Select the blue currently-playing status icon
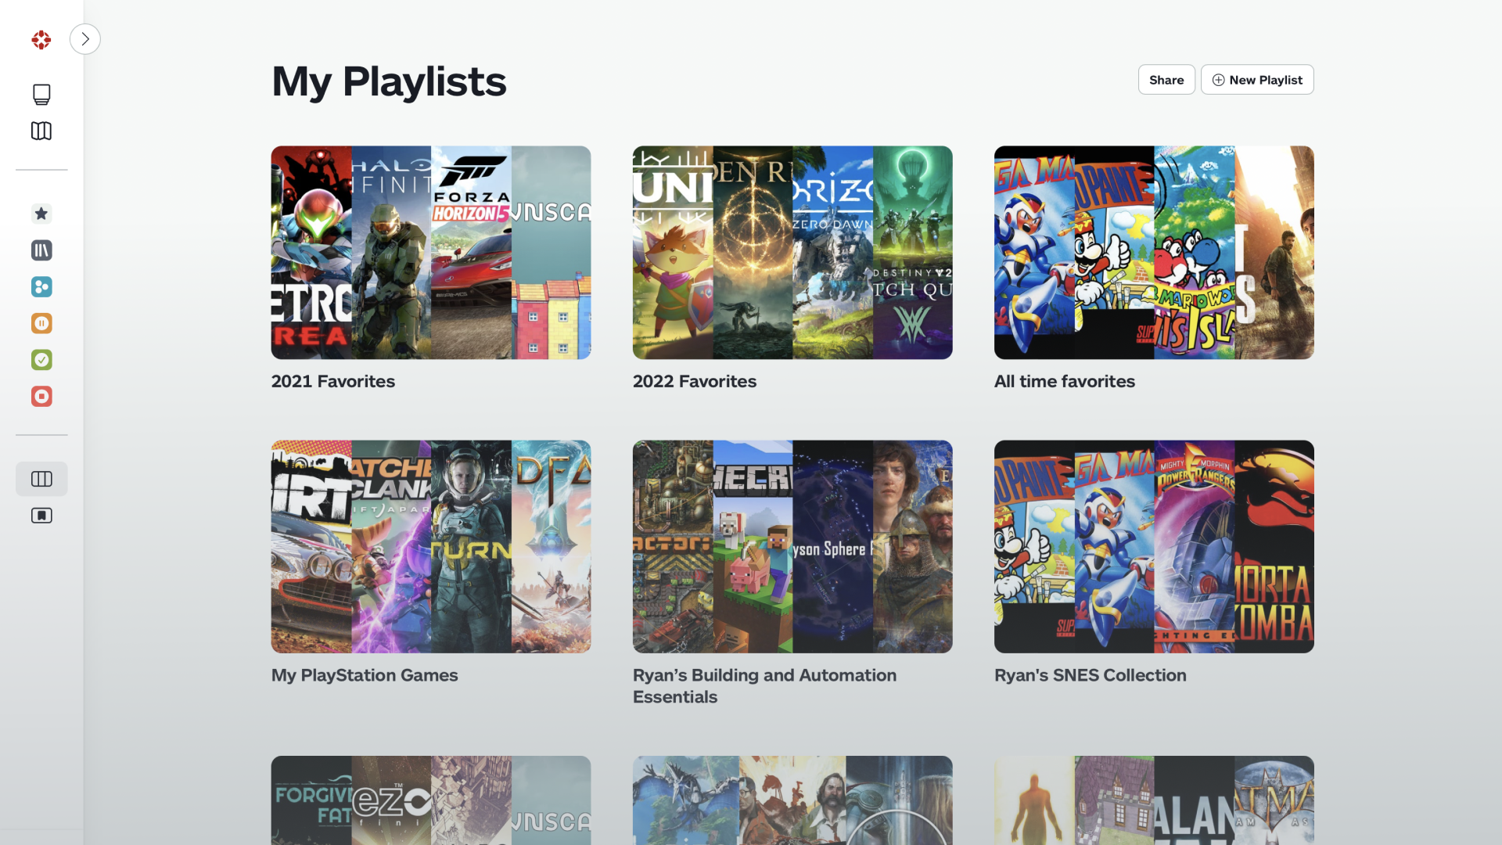 (41, 286)
